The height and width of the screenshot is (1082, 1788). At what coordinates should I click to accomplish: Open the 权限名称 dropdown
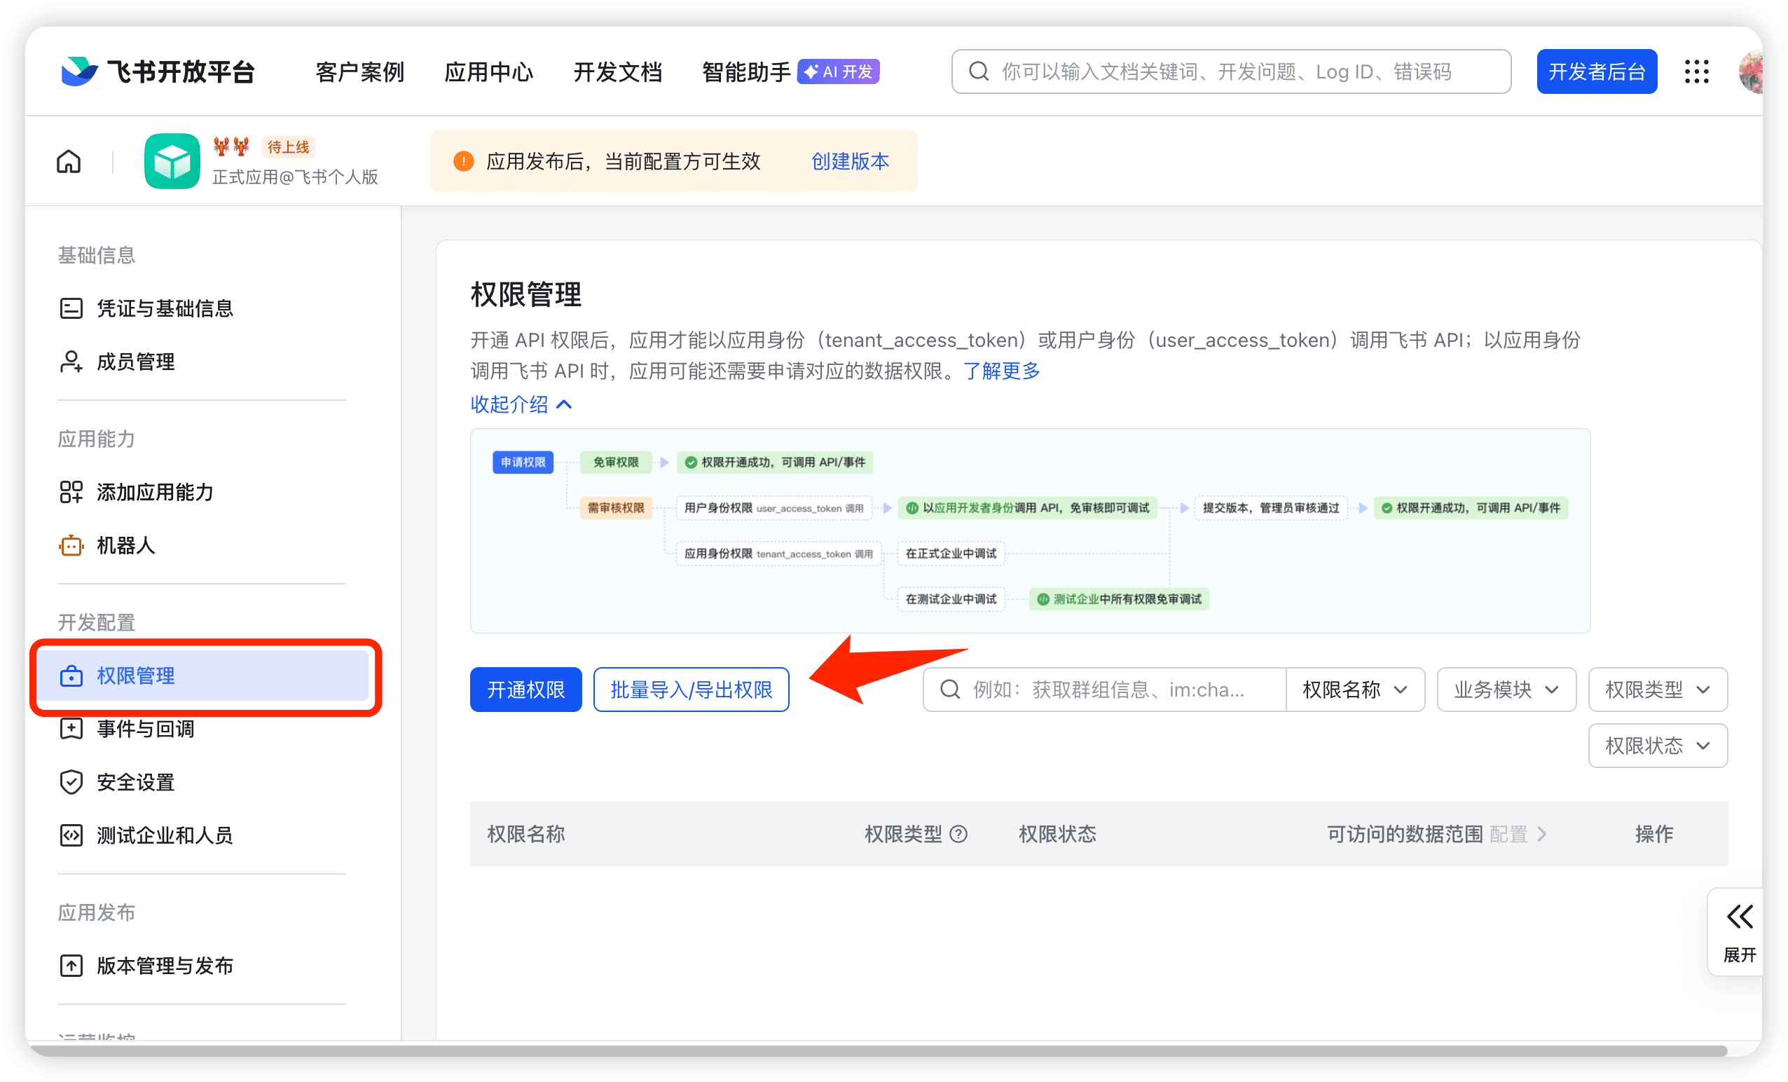[x=1356, y=690]
